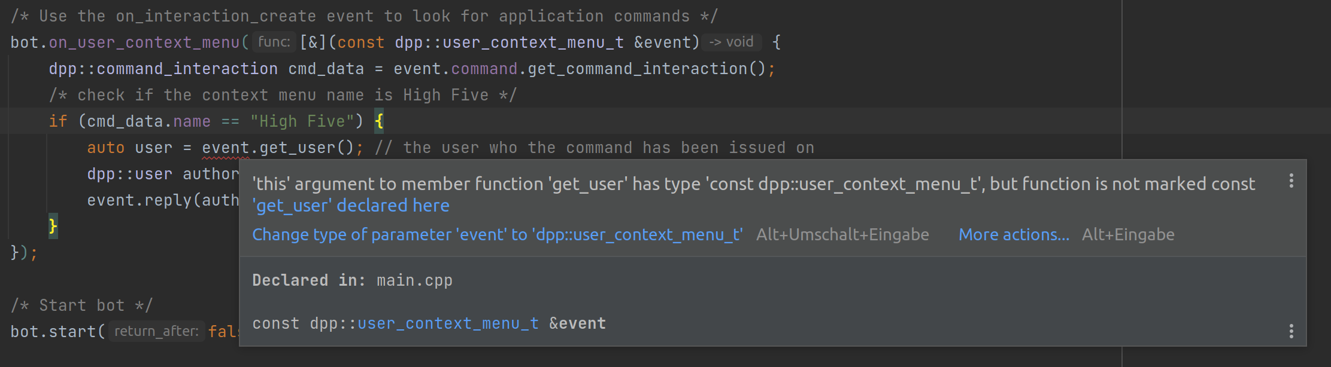Screen dimensions: 1331x367
Task: Click the highlighted closing brace of the if block
Action: pyautogui.click(x=52, y=226)
